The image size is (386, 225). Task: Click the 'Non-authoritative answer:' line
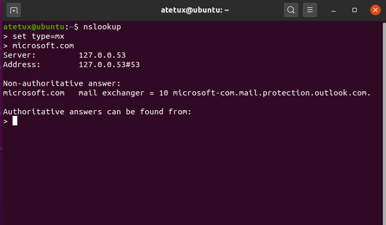pos(62,83)
